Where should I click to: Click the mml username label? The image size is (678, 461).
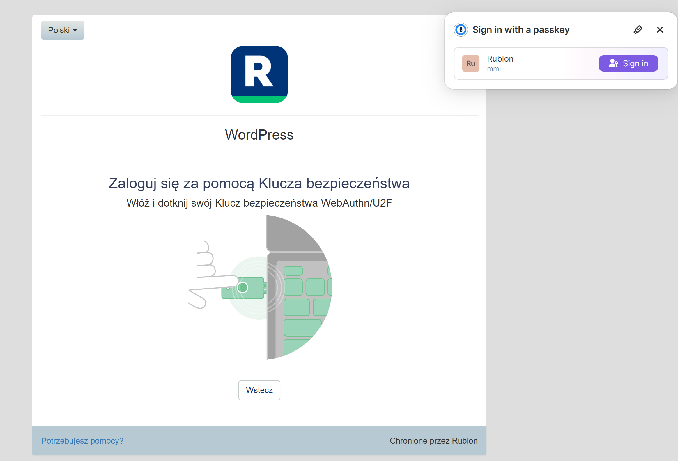(494, 69)
